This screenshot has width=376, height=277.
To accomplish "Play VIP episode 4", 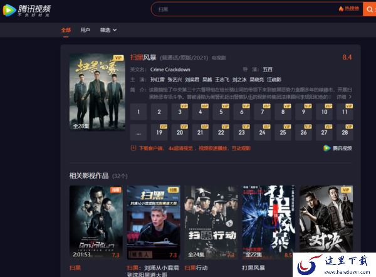I will [x=201, y=112].
